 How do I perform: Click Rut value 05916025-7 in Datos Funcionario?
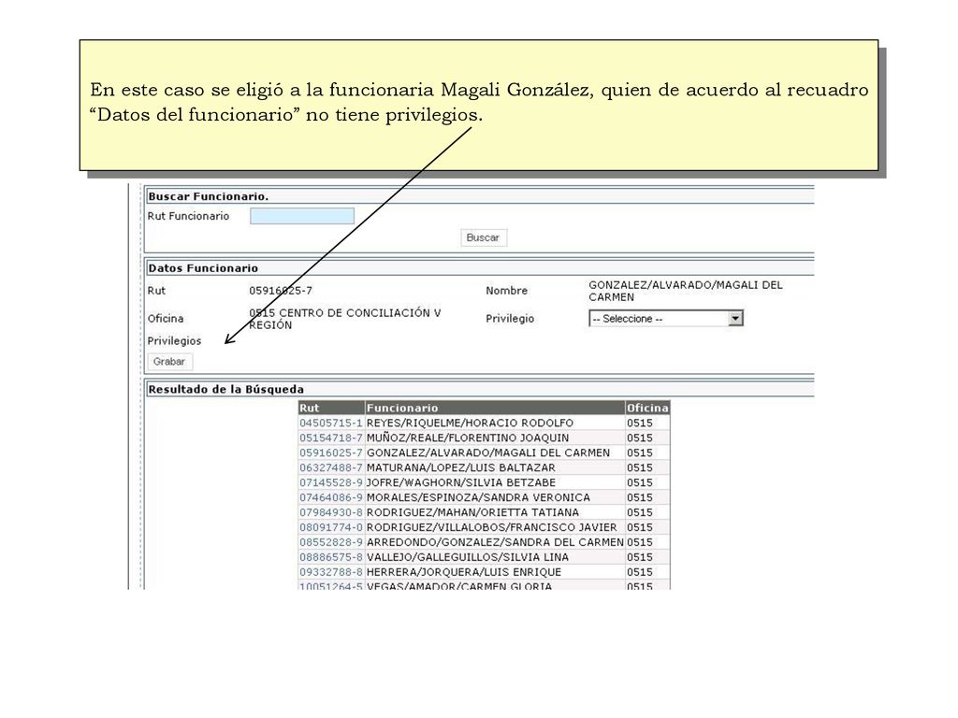point(281,291)
